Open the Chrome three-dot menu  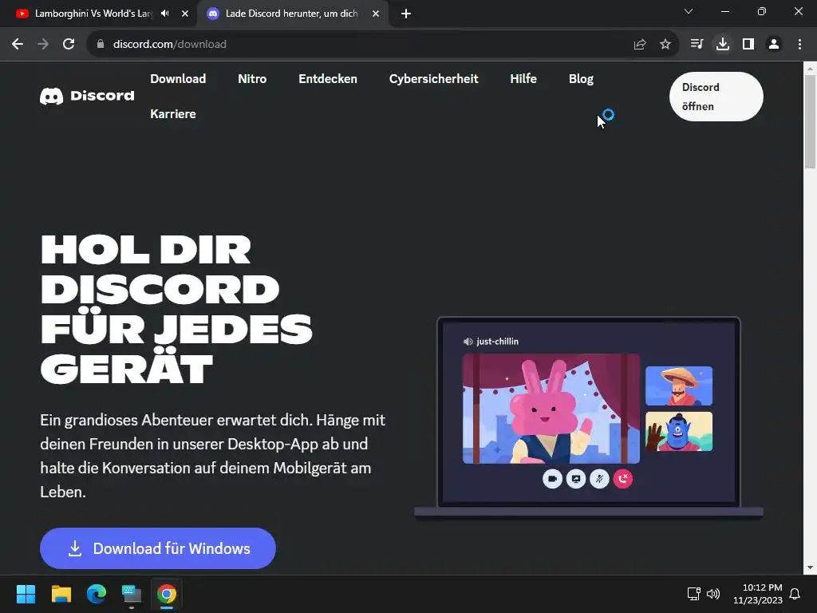[799, 45]
